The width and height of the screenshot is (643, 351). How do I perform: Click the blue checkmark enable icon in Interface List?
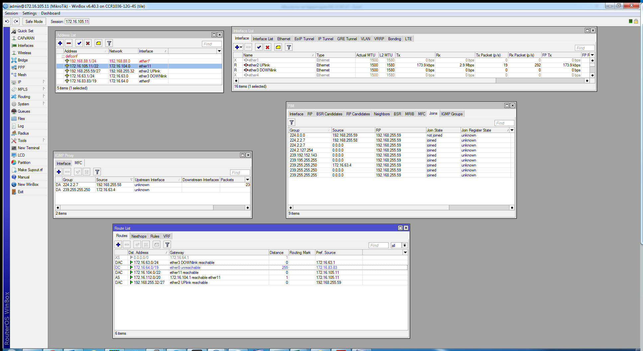pos(259,47)
